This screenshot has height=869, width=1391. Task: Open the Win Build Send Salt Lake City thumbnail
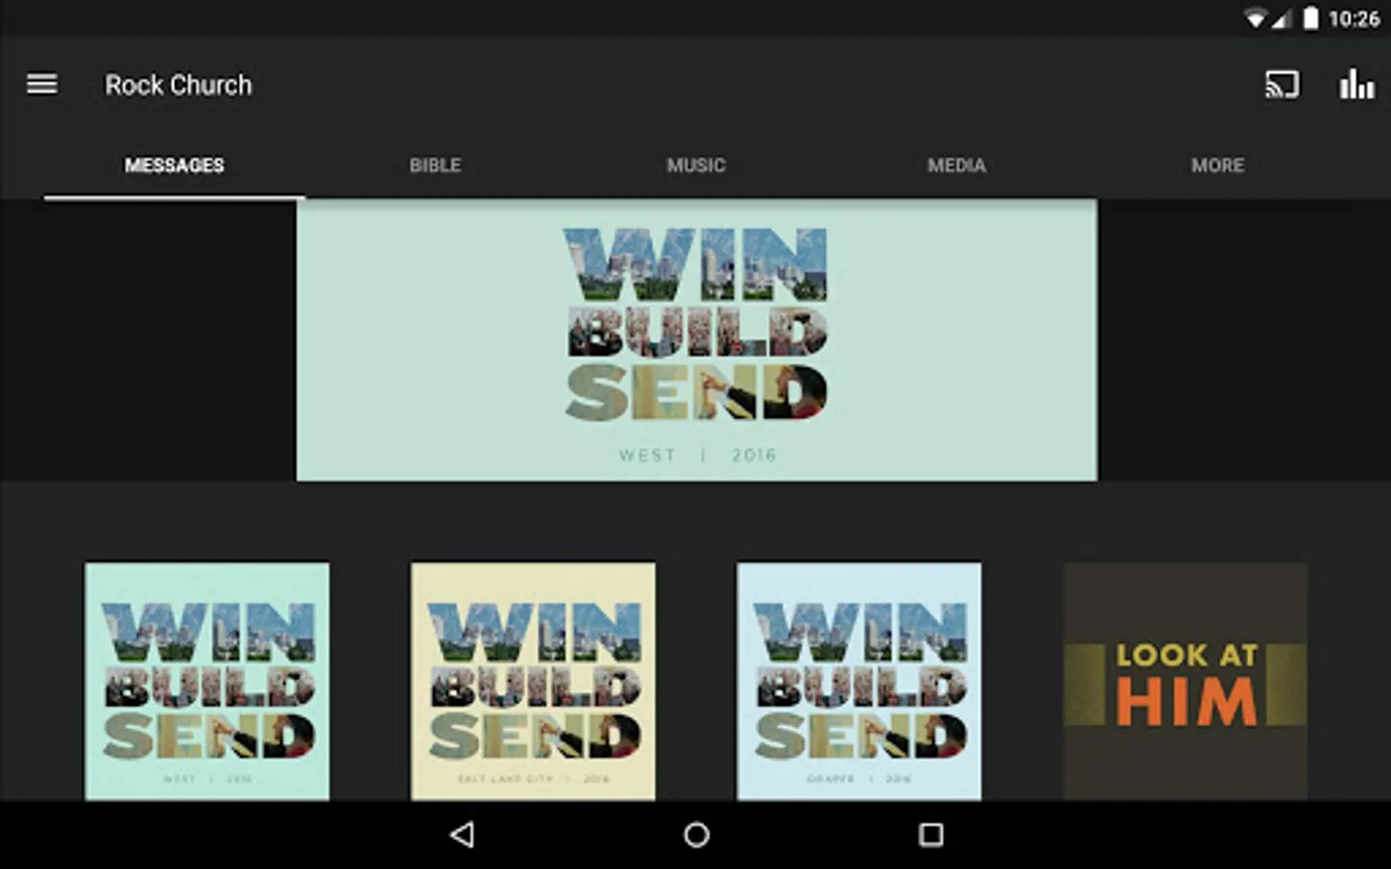click(533, 682)
